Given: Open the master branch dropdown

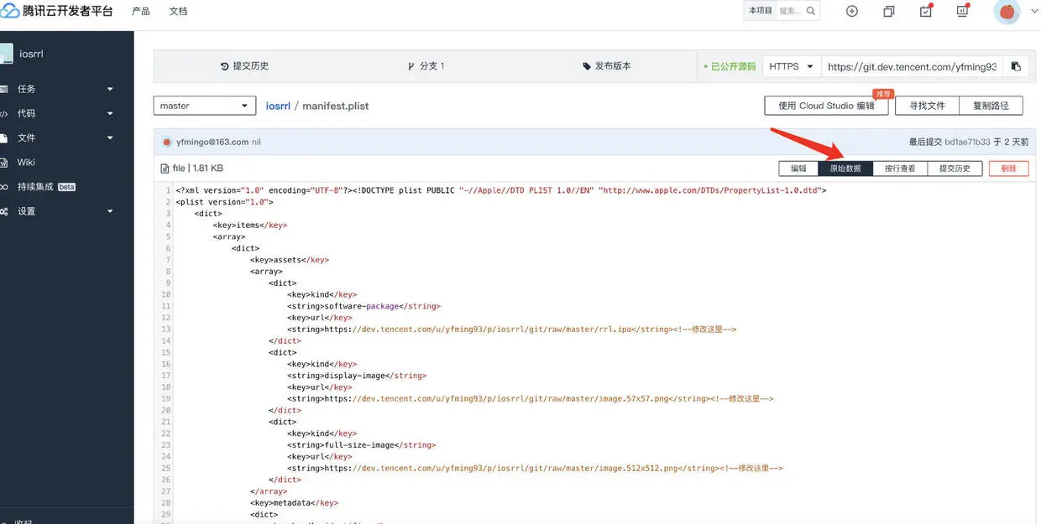Looking at the screenshot, I should [x=205, y=106].
